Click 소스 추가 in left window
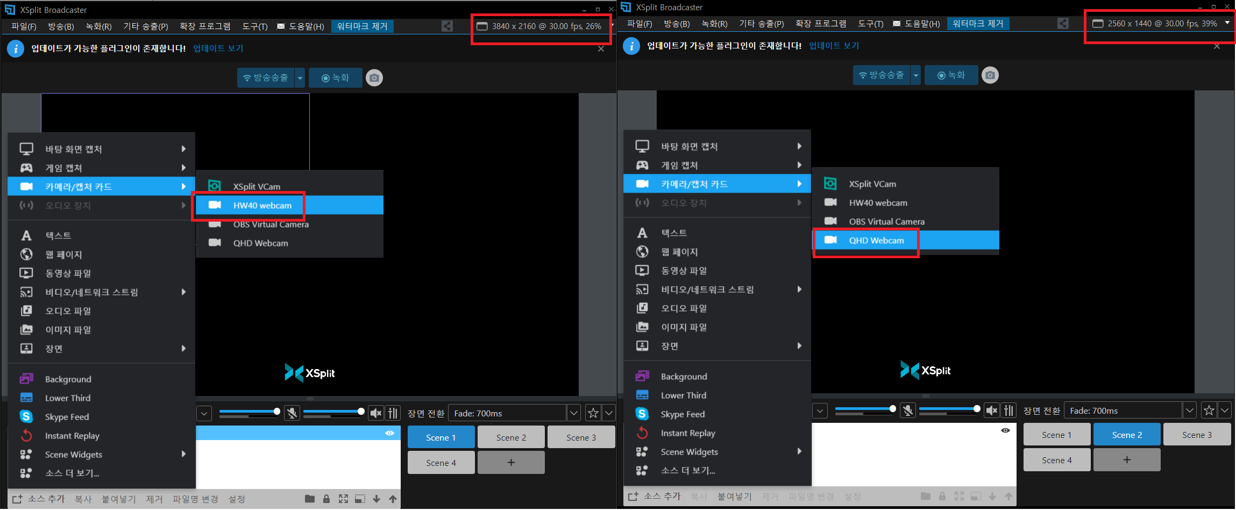Viewport: 1236px width, 510px height. (38, 499)
